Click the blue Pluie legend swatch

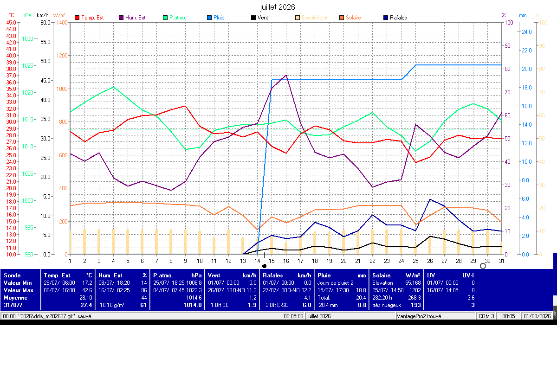click(x=209, y=18)
